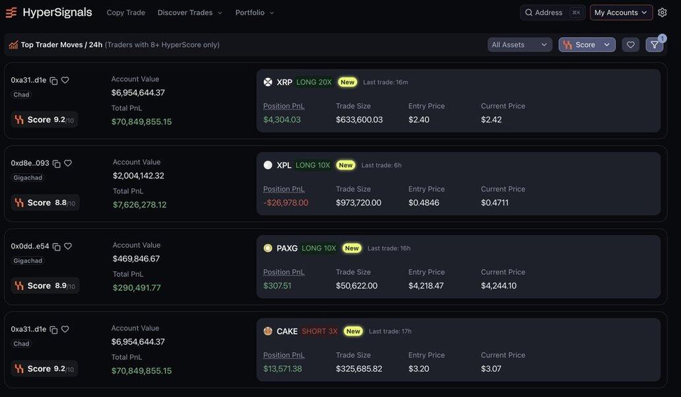Open the Discover Trades menu
Screen dimensions: 681x397
click(190, 13)
